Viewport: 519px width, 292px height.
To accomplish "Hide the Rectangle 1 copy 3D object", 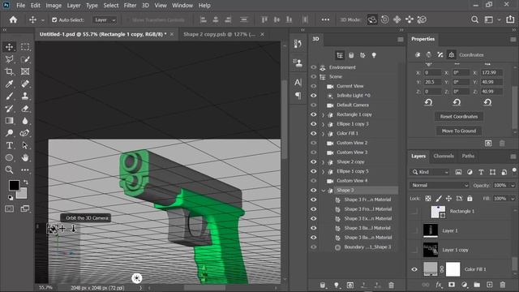I will pyautogui.click(x=314, y=114).
